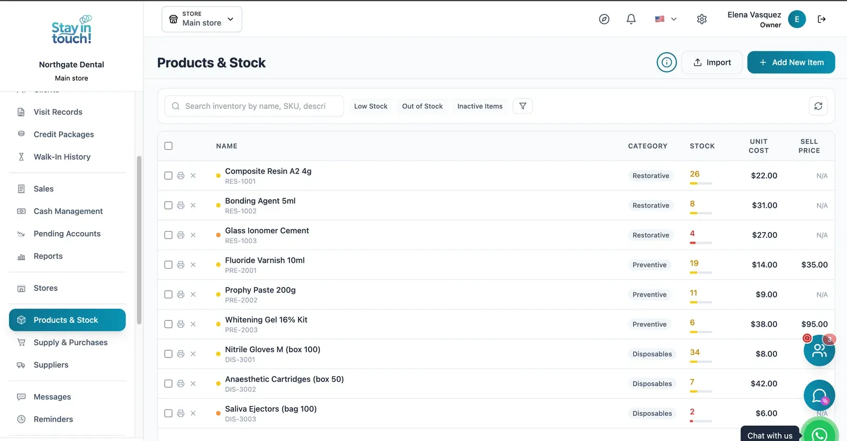This screenshot has height=441, width=847.
Task: Open Pending Accounts in sidebar
Action: click(x=67, y=234)
